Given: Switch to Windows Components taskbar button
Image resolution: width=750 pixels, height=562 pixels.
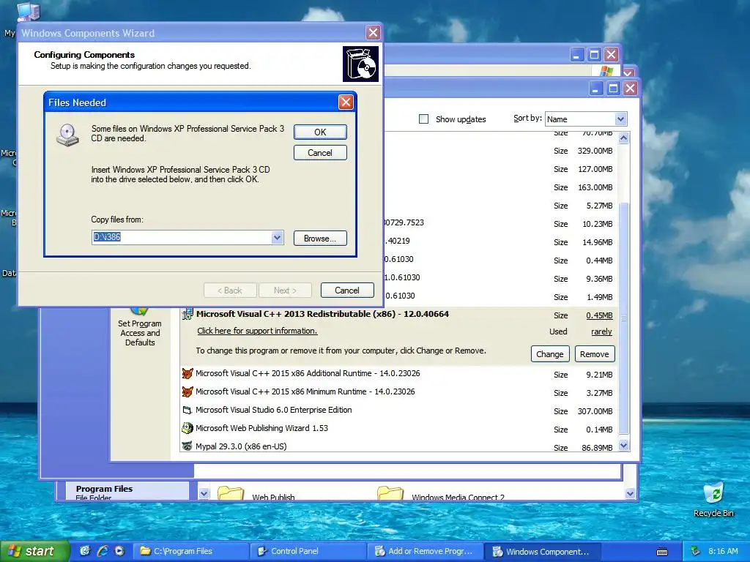Looking at the screenshot, I should tap(542, 552).
